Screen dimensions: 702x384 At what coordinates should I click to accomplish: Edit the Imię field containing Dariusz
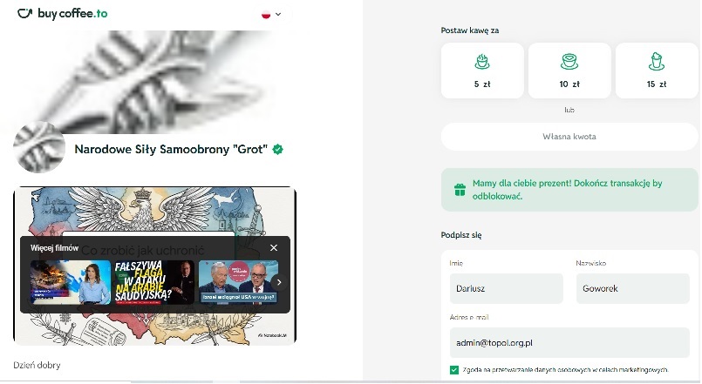pos(507,289)
